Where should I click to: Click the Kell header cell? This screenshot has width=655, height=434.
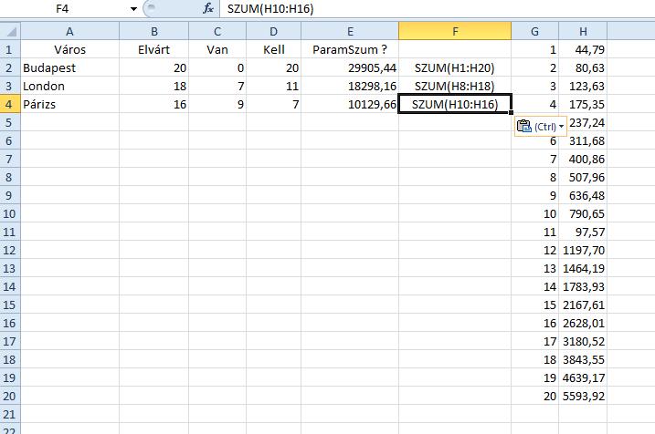click(274, 49)
